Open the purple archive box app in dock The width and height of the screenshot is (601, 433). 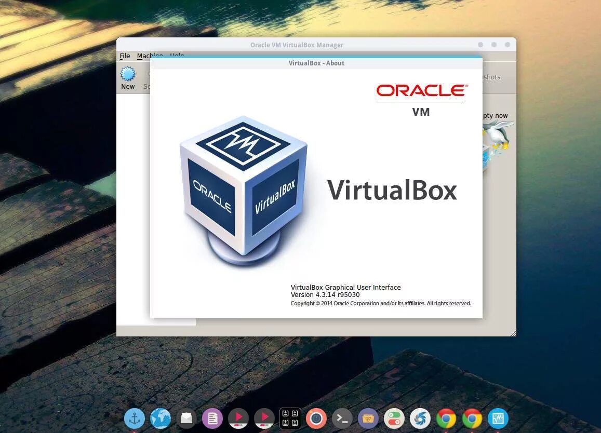368,418
